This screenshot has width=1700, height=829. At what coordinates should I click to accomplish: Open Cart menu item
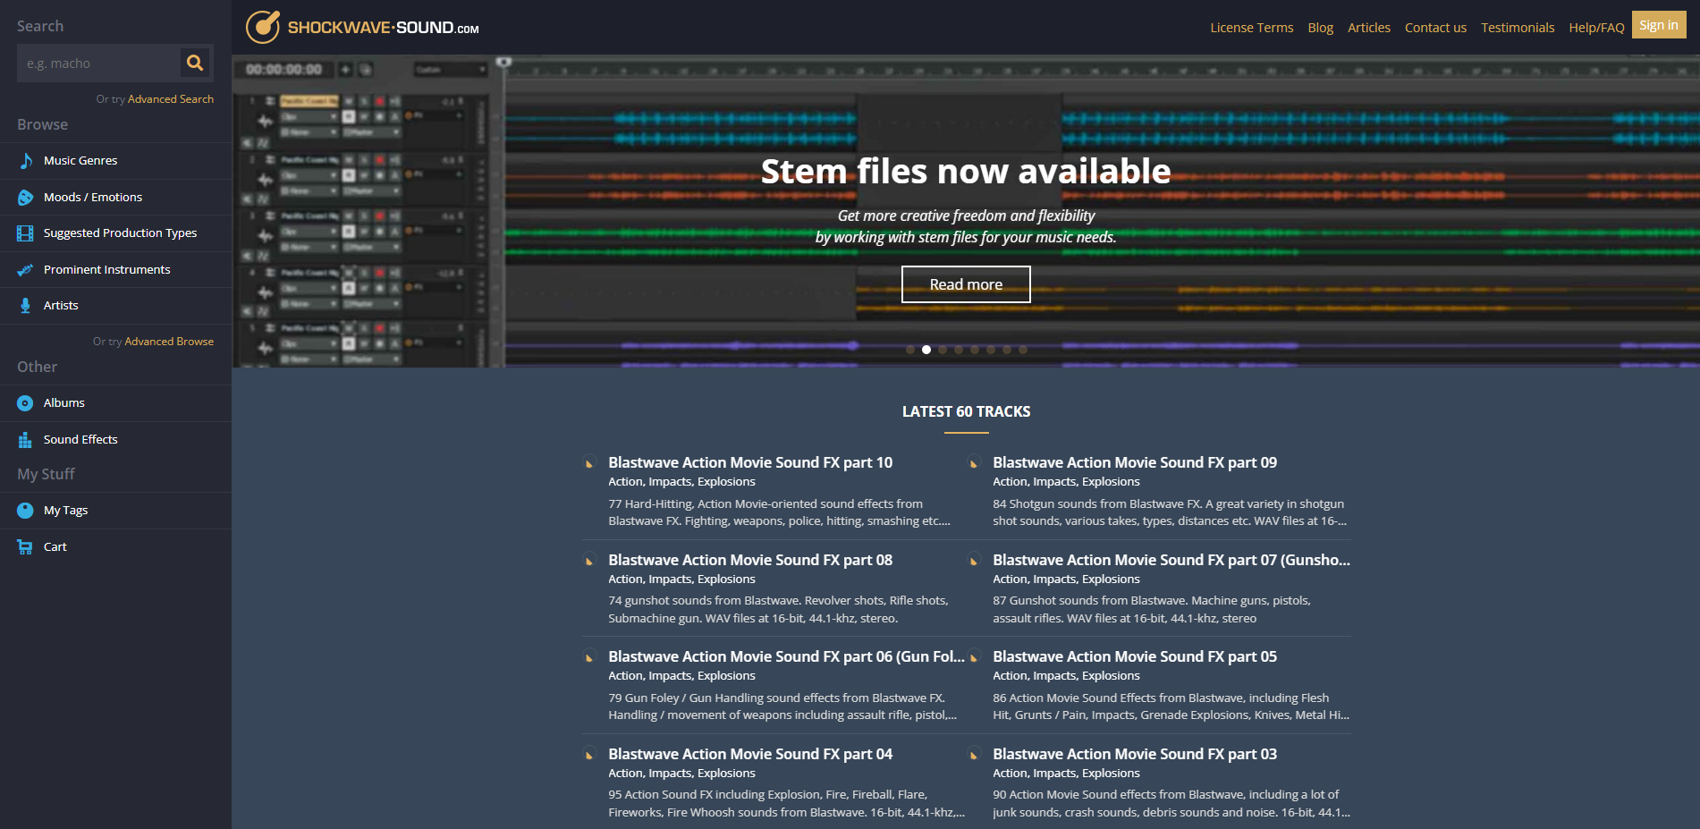click(116, 546)
